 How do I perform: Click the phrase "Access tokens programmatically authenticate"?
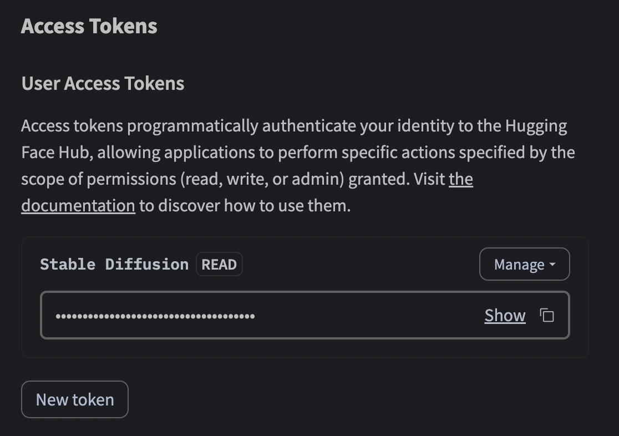click(x=140, y=126)
